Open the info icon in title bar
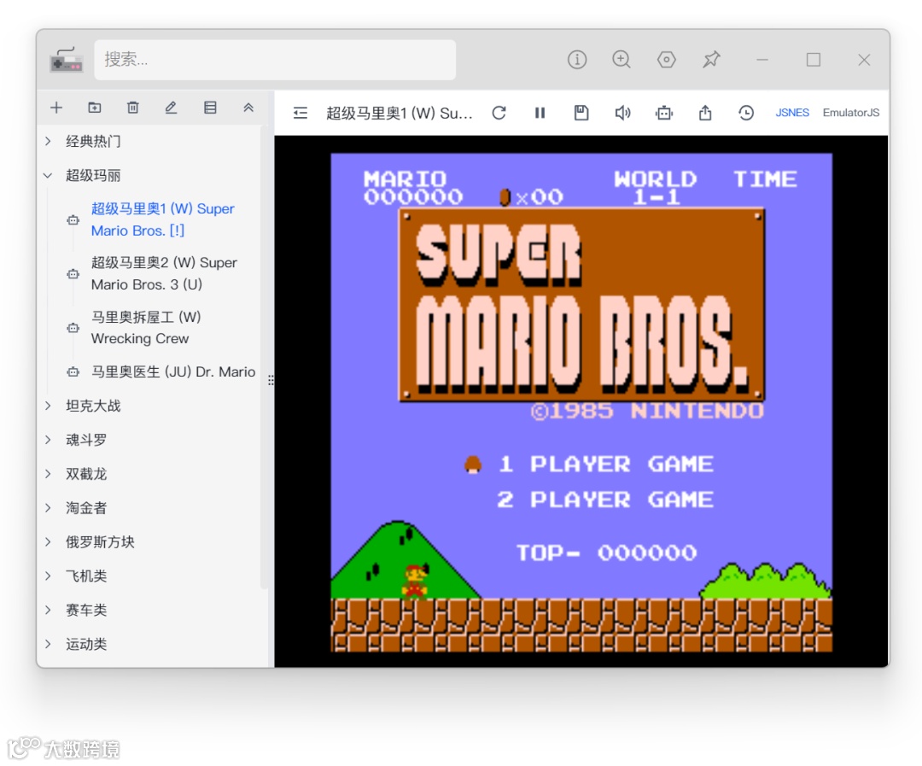922x766 pixels. pyautogui.click(x=577, y=60)
